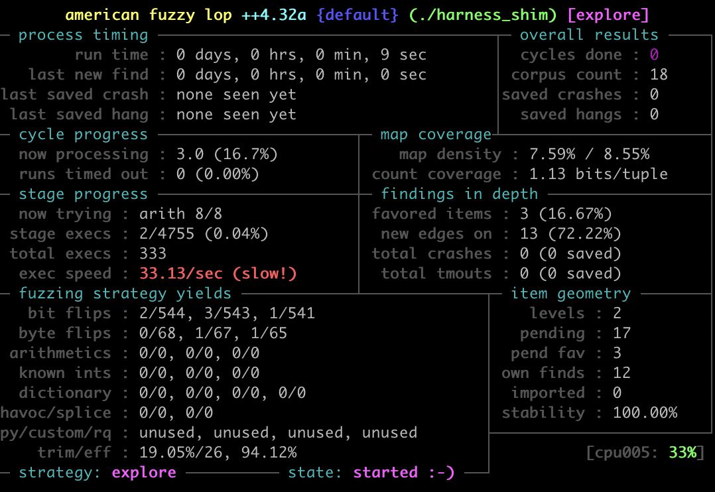Click the "imported" label

tap(548, 393)
